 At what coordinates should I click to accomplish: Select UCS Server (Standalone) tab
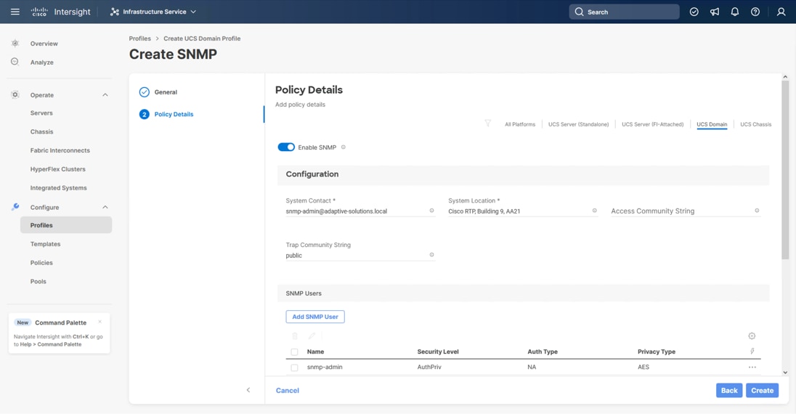click(x=578, y=124)
